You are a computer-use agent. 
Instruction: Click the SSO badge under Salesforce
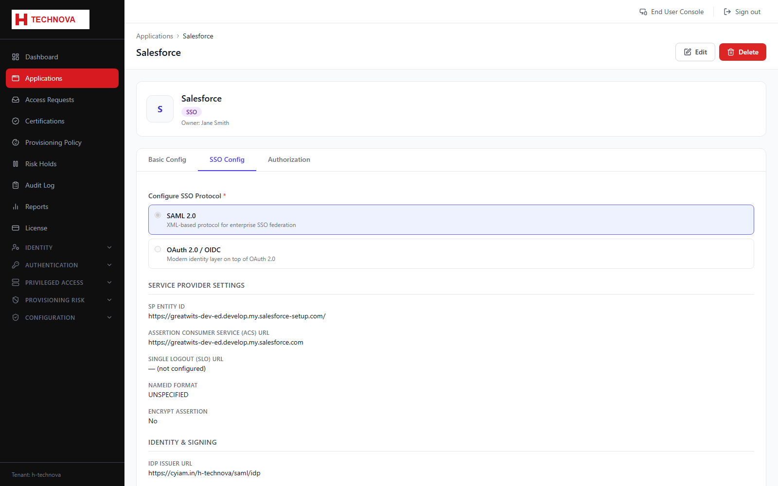pos(192,112)
